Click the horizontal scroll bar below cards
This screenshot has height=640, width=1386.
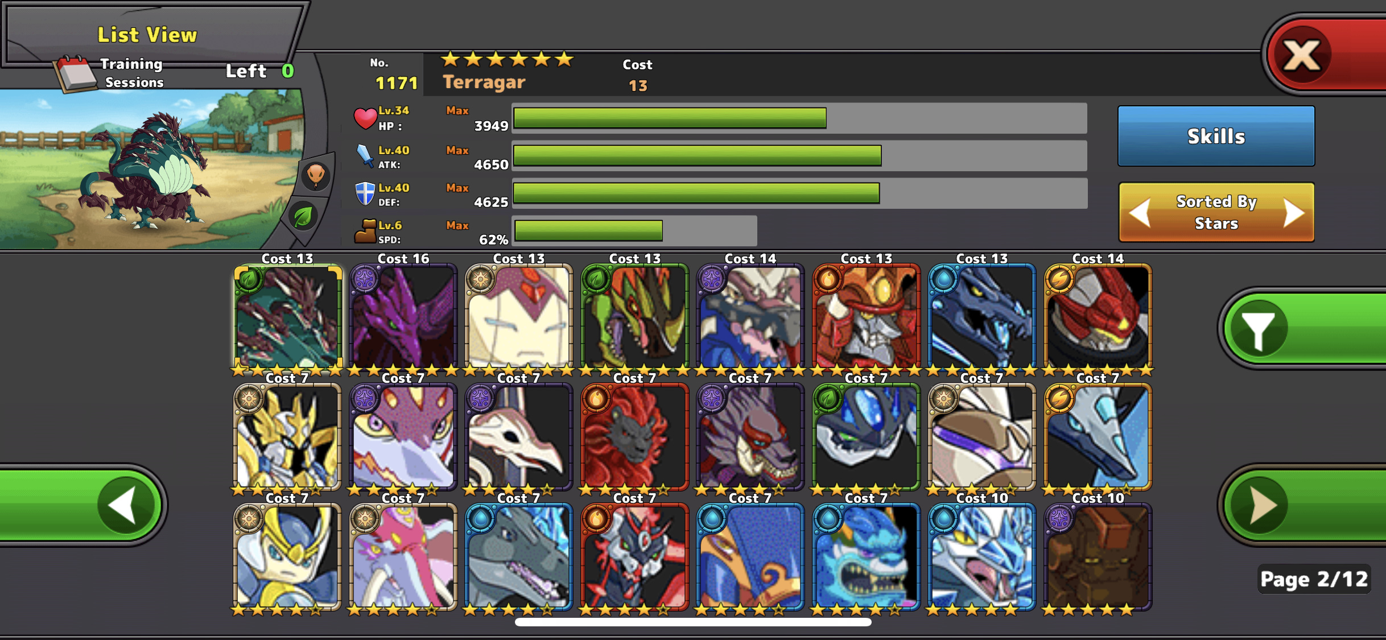tap(693, 622)
